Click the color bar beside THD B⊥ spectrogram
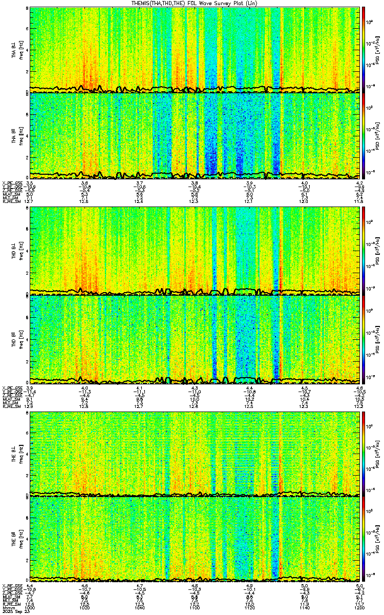This screenshot has height=615, width=384. pyautogui.click(x=364, y=251)
